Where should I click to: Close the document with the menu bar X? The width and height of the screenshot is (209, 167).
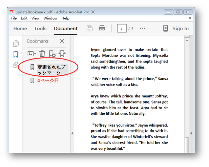(190, 18)
